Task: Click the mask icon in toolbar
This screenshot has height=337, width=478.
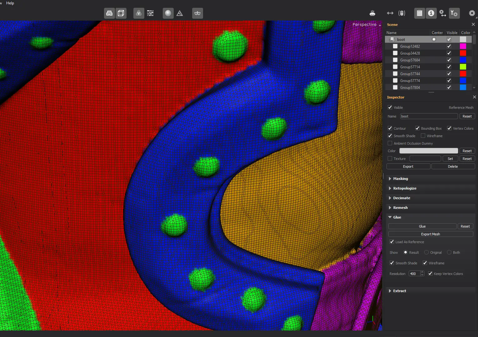Action: coord(197,13)
